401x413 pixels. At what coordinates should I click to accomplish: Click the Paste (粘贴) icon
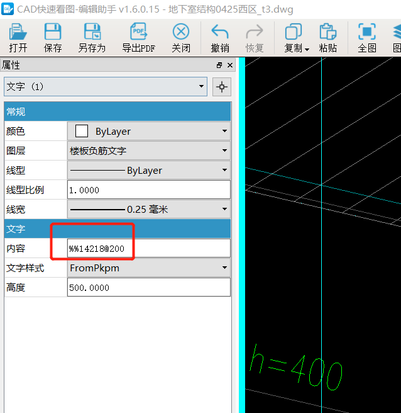coord(327,33)
